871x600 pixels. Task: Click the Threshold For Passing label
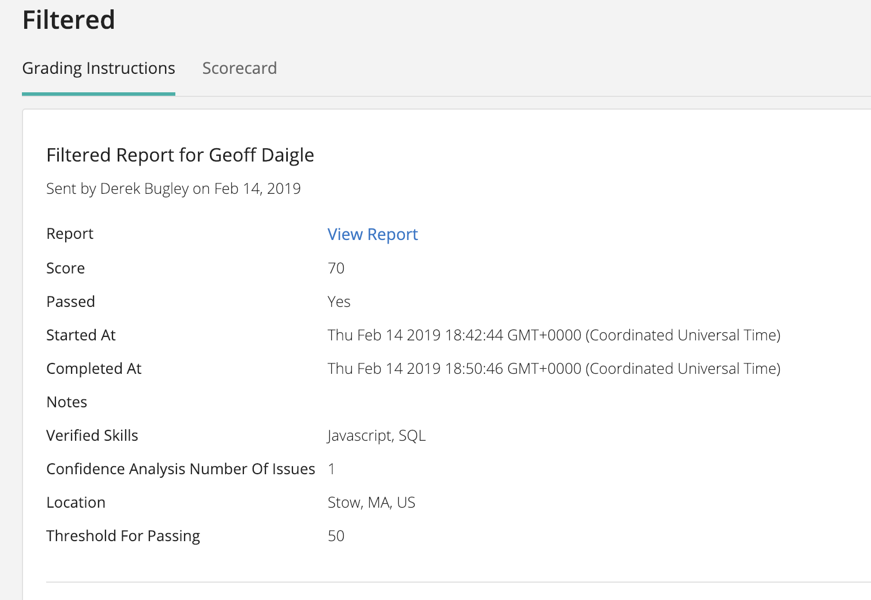point(123,536)
